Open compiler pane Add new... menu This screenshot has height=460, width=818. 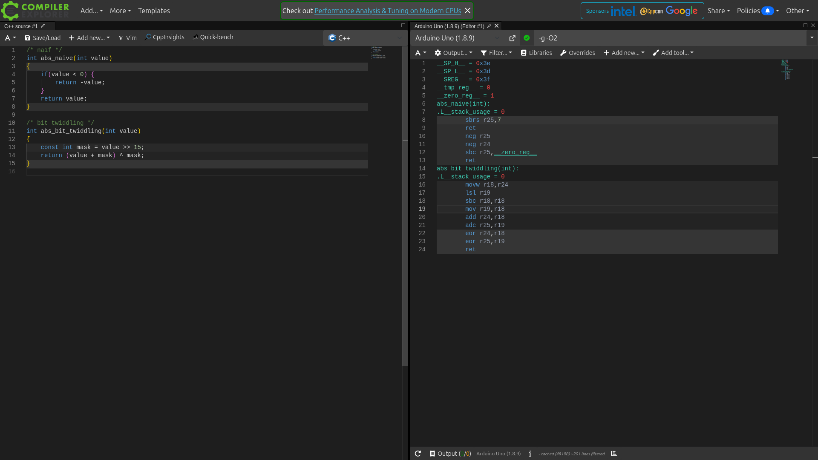[624, 53]
